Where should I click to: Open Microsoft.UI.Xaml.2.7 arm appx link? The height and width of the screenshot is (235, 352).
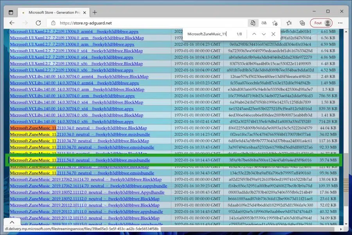(72, 45)
